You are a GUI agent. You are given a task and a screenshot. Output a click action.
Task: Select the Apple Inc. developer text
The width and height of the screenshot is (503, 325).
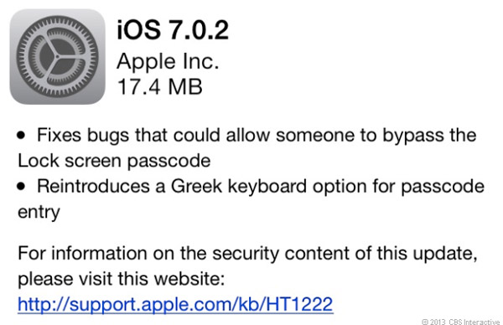click(168, 61)
